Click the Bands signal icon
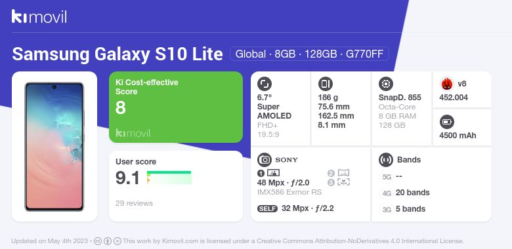Viewport: 512px width, 249px height. (386, 160)
